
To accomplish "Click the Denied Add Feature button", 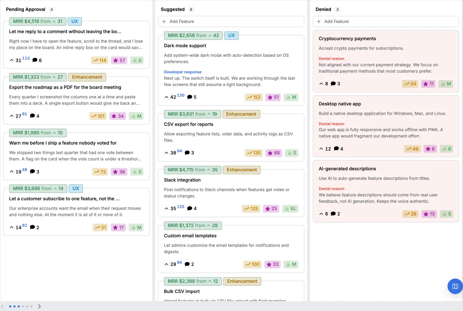I will pos(386,22).
